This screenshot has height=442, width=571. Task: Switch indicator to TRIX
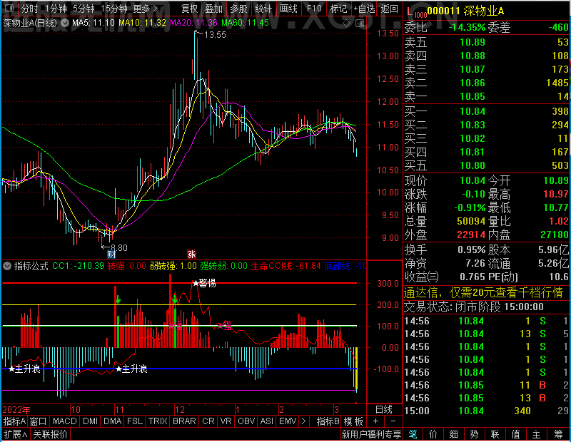pyautogui.click(x=158, y=421)
